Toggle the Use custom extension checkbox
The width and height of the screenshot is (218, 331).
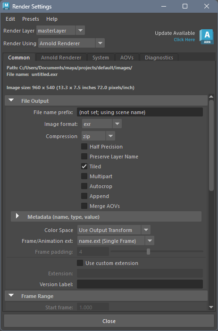click(x=80, y=263)
